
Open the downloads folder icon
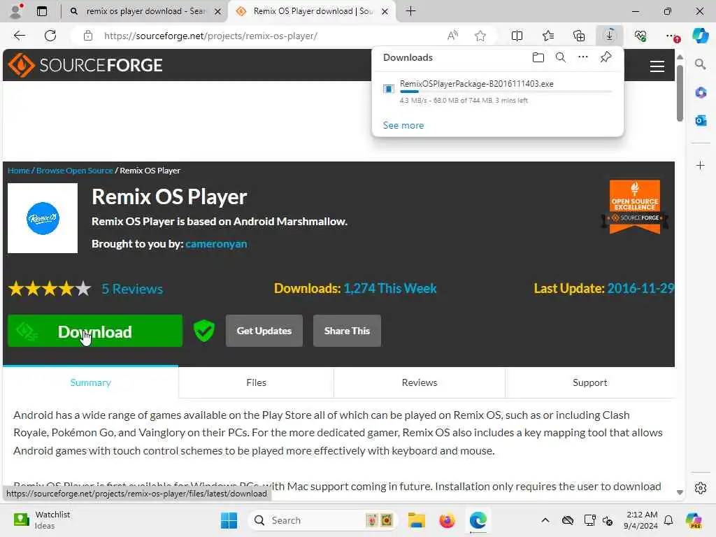[x=538, y=57]
